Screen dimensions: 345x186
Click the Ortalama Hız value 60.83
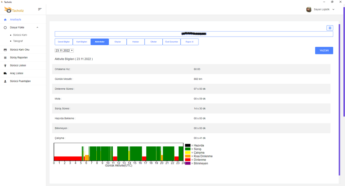click(197, 69)
